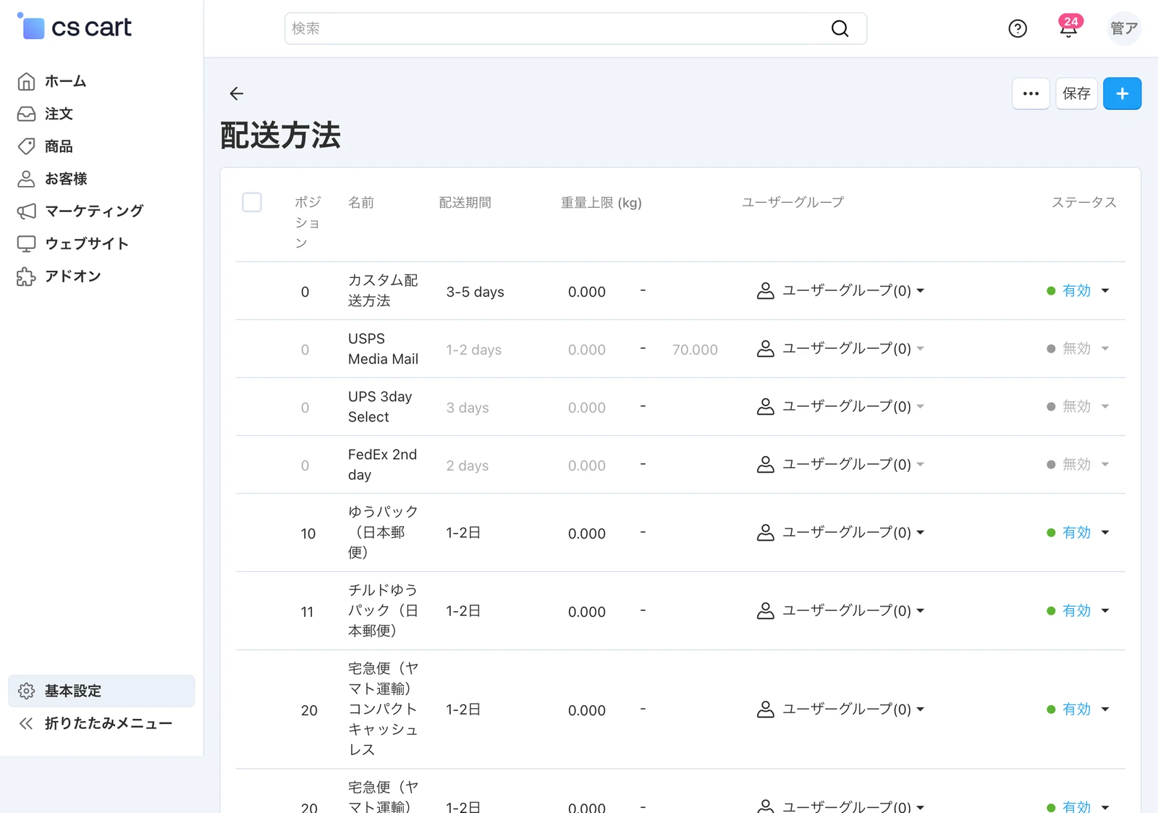This screenshot has width=1158, height=813.
Task: Open the カスタム配送方法 shipping method link
Action: pos(383,290)
